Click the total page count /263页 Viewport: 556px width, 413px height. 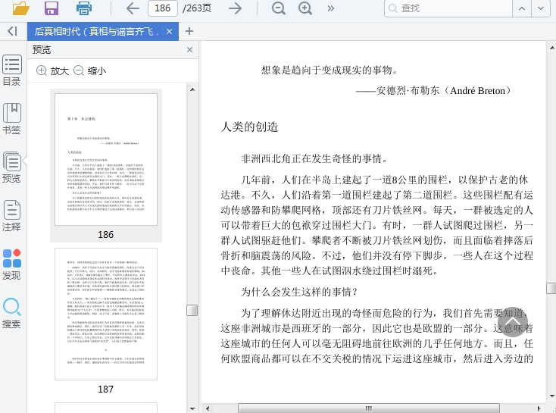click(197, 8)
